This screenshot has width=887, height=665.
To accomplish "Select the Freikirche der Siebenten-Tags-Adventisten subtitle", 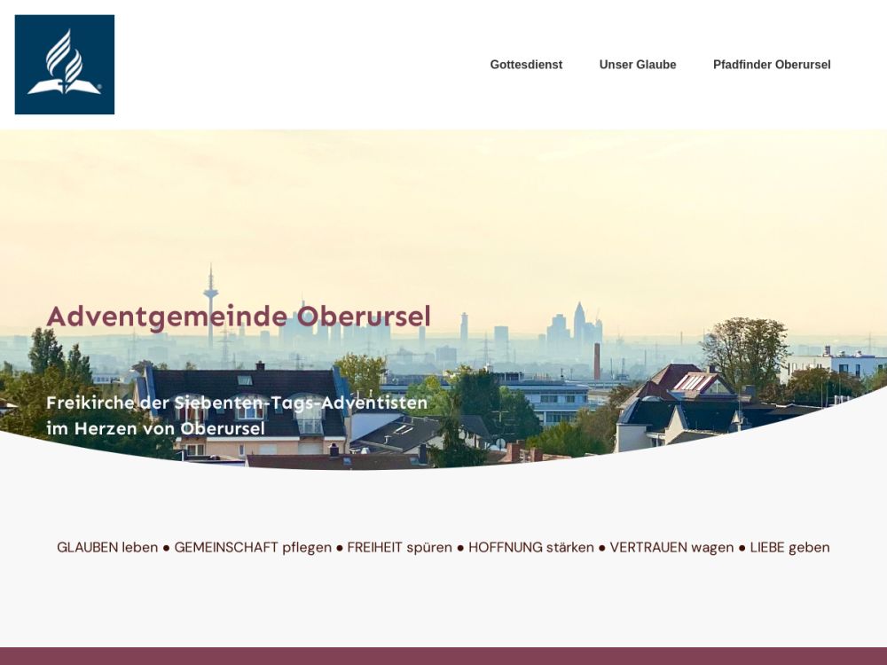I will 237,403.
